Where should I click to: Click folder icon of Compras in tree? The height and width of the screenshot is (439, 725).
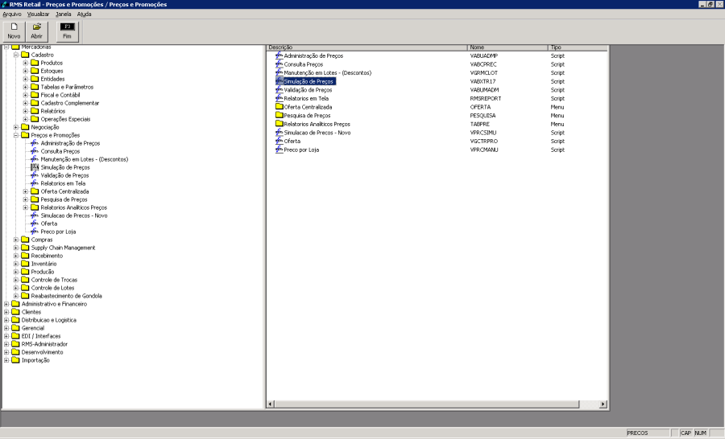(26, 240)
